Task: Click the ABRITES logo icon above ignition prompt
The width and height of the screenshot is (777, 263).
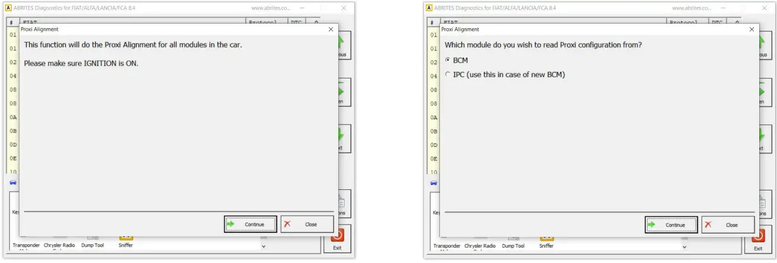Action: click(x=8, y=8)
